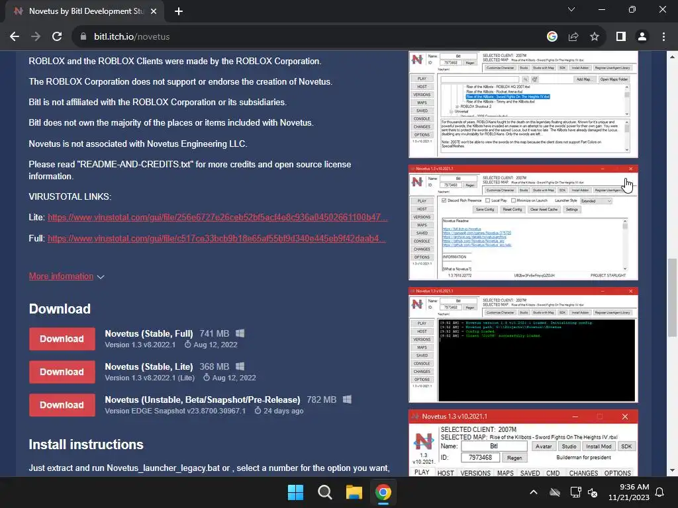
Task: Share this page icon
Action: pos(573,37)
